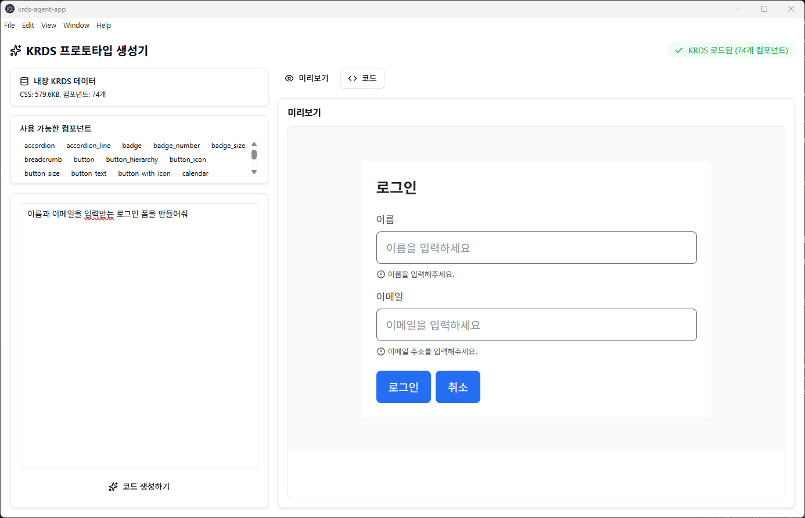The width and height of the screenshot is (805, 518).
Task: Click the checkmark icon in KRDS 로드됨 badge
Action: (678, 50)
